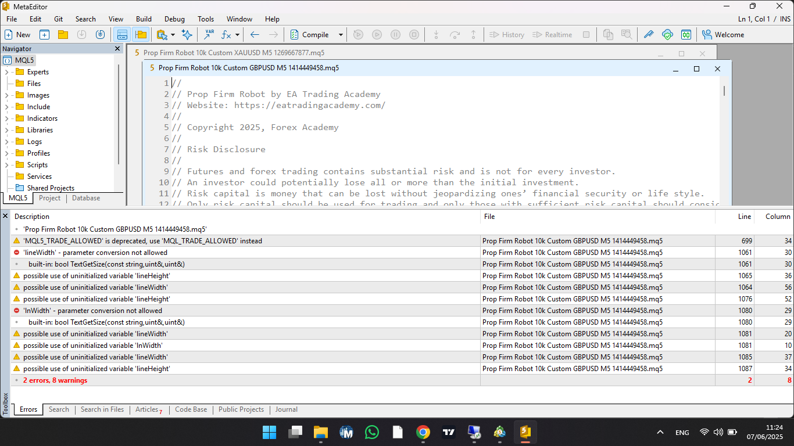Open File Explorer from the taskbar
794x446 pixels.
point(321,432)
